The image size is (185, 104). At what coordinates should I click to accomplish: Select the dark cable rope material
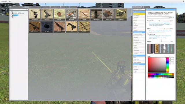click(x=153, y=49)
